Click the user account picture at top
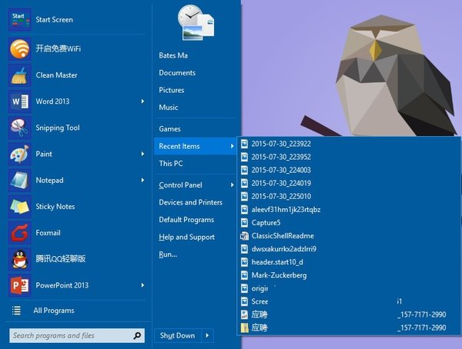 coord(196,22)
